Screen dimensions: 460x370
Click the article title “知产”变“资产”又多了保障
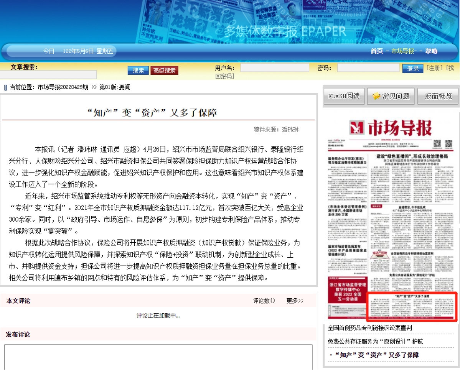[x=152, y=113]
